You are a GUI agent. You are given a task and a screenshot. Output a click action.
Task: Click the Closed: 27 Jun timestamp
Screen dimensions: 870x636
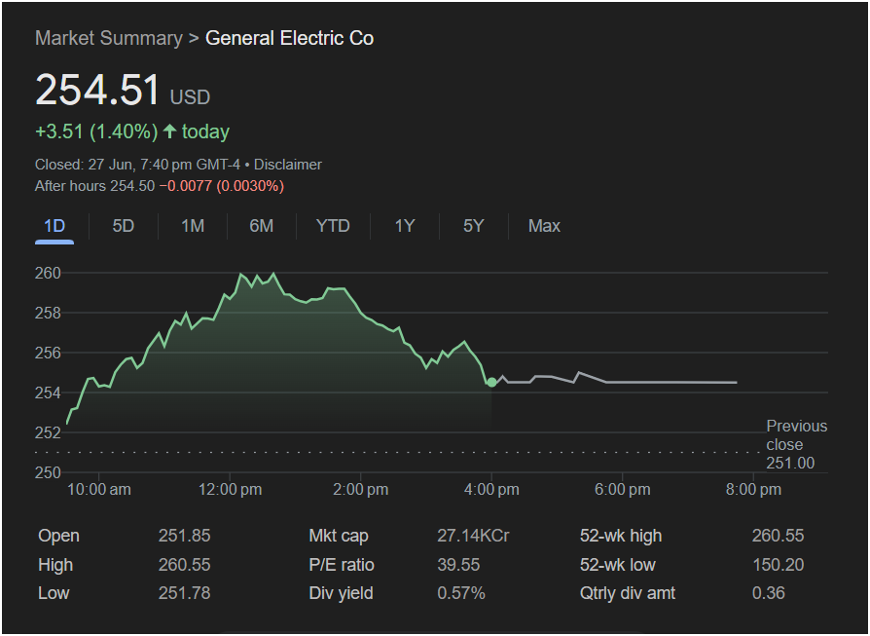pyautogui.click(x=137, y=165)
